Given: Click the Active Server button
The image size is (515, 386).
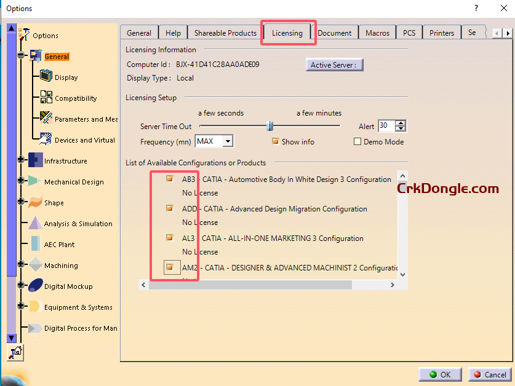Looking at the screenshot, I should [x=334, y=65].
